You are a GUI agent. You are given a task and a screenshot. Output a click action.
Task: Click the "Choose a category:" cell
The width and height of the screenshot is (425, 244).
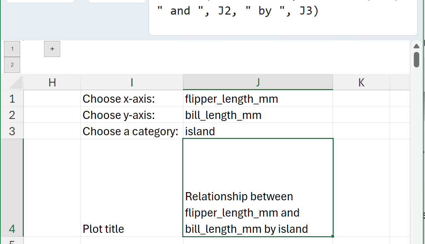[x=132, y=131]
